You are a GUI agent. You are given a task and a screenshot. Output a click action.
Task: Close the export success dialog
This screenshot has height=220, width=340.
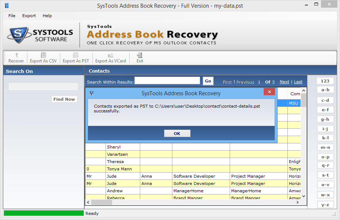pyautogui.click(x=269, y=92)
